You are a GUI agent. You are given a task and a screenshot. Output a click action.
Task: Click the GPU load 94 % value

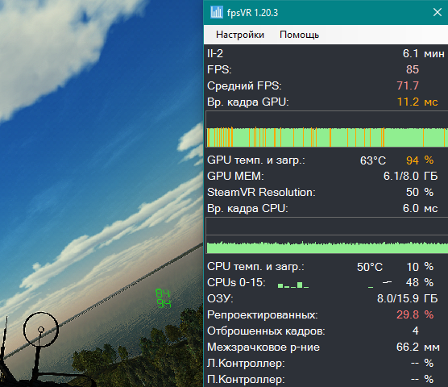pyautogui.click(x=420, y=160)
